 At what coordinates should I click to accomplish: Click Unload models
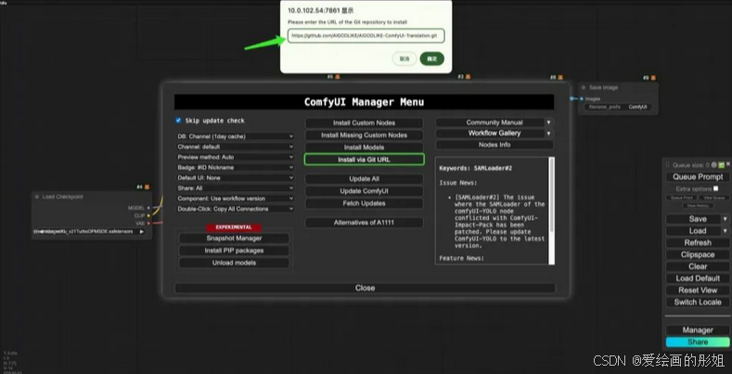click(234, 263)
